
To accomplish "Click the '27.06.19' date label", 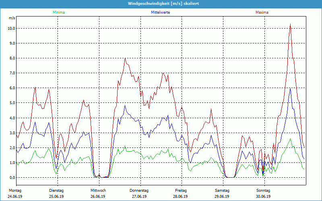I will click(x=139, y=196).
